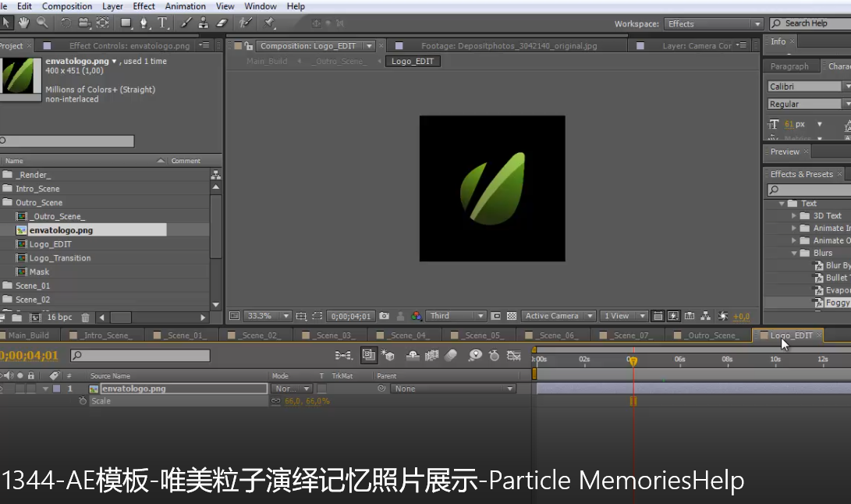Open the Composition menu
Viewport: 851px width, 504px height.
[67, 6]
